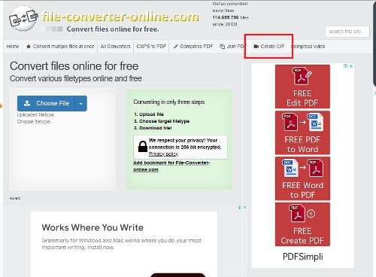376x277 pixels.
Task: Click the 'Convert files online for free' heading
Action: click(x=74, y=66)
